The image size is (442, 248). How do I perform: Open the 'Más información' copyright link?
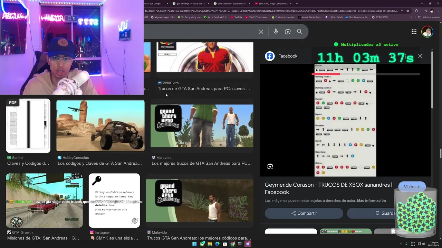[x=371, y=200]
